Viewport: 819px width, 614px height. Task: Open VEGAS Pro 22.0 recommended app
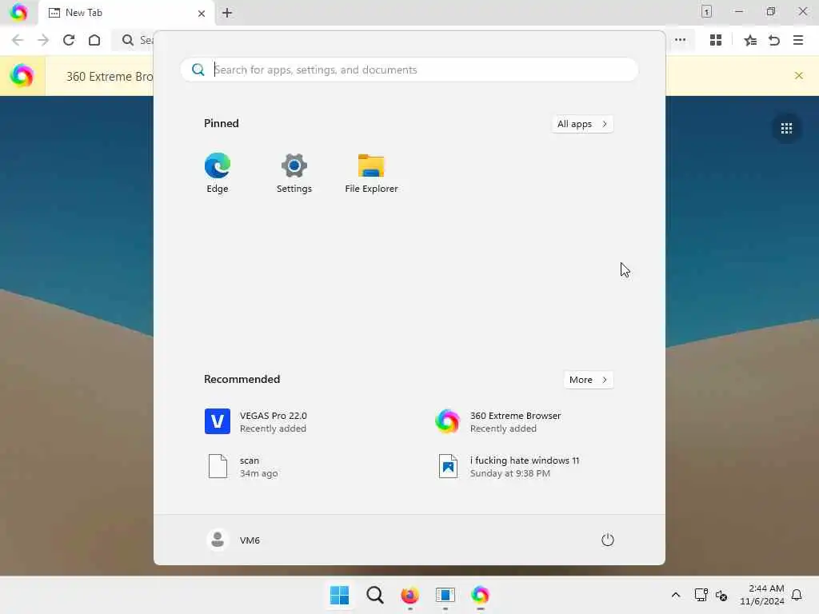pyautogui.click(x=256, y=421)
